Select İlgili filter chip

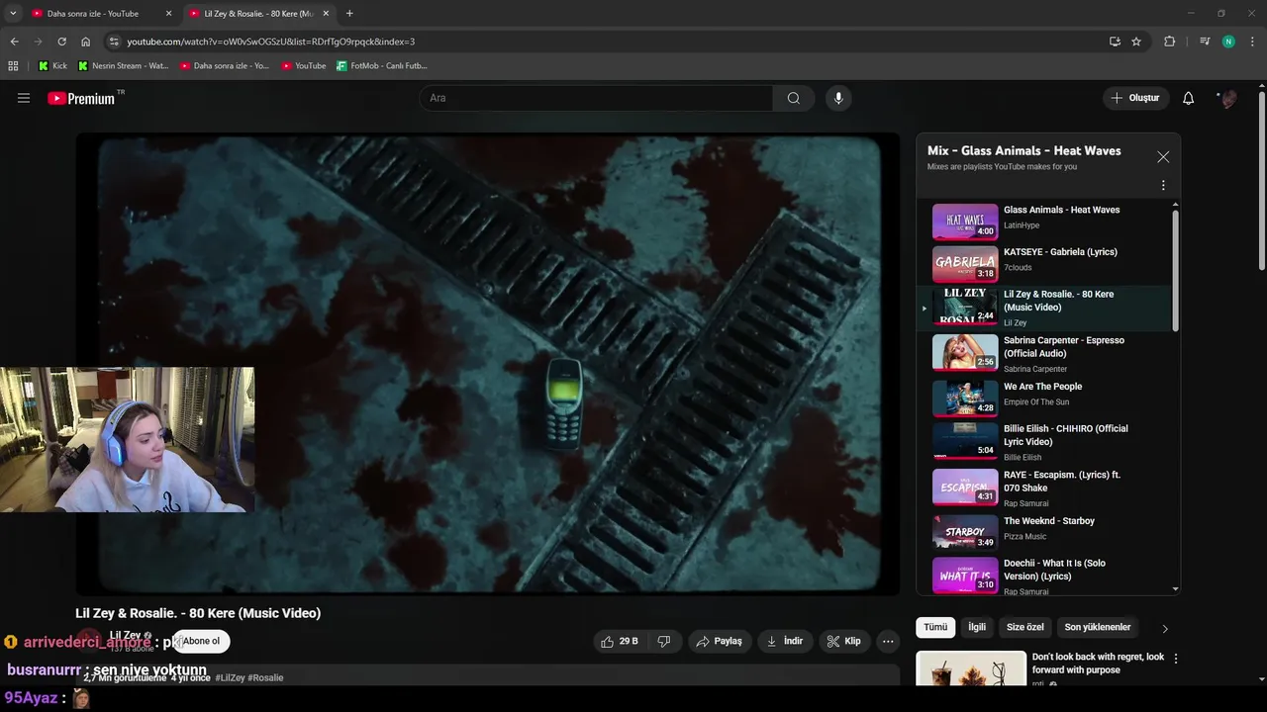click(977, 627)
